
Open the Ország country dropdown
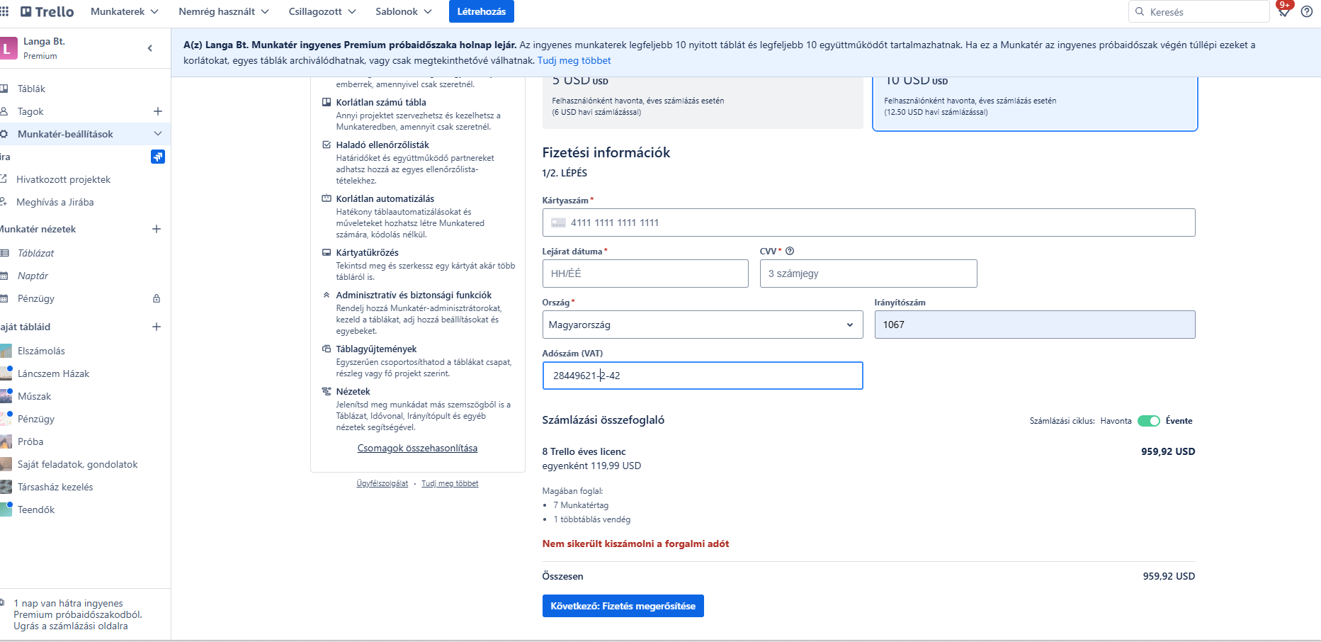click(703, 325)
